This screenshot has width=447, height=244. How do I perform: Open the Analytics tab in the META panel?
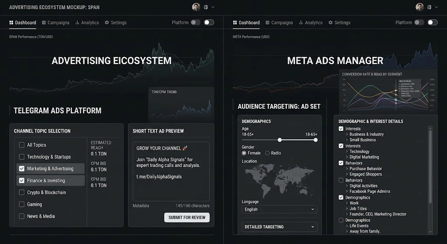(311, 23)
